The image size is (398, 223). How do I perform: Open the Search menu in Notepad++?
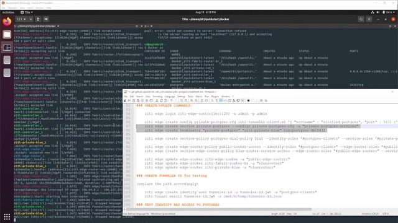point(139,97)
